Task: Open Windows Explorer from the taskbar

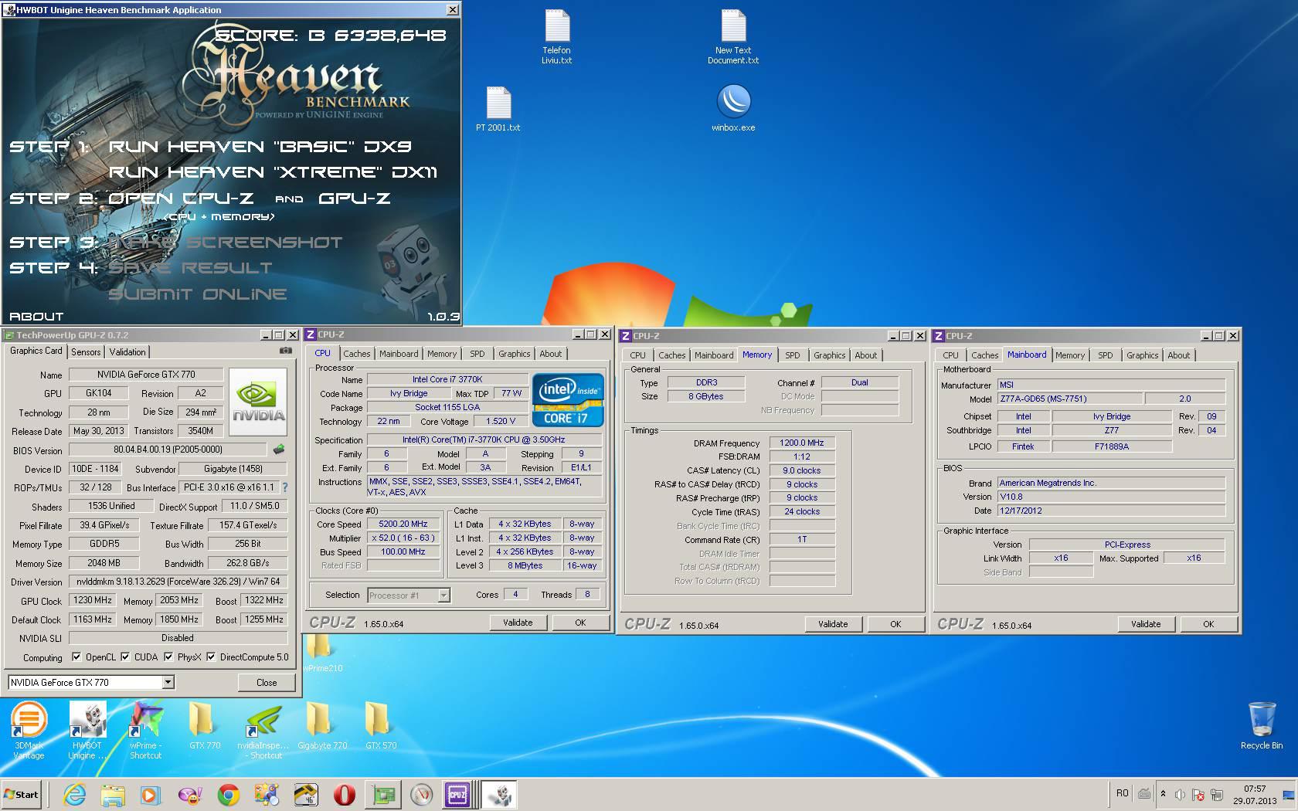Action: point(113,794)
